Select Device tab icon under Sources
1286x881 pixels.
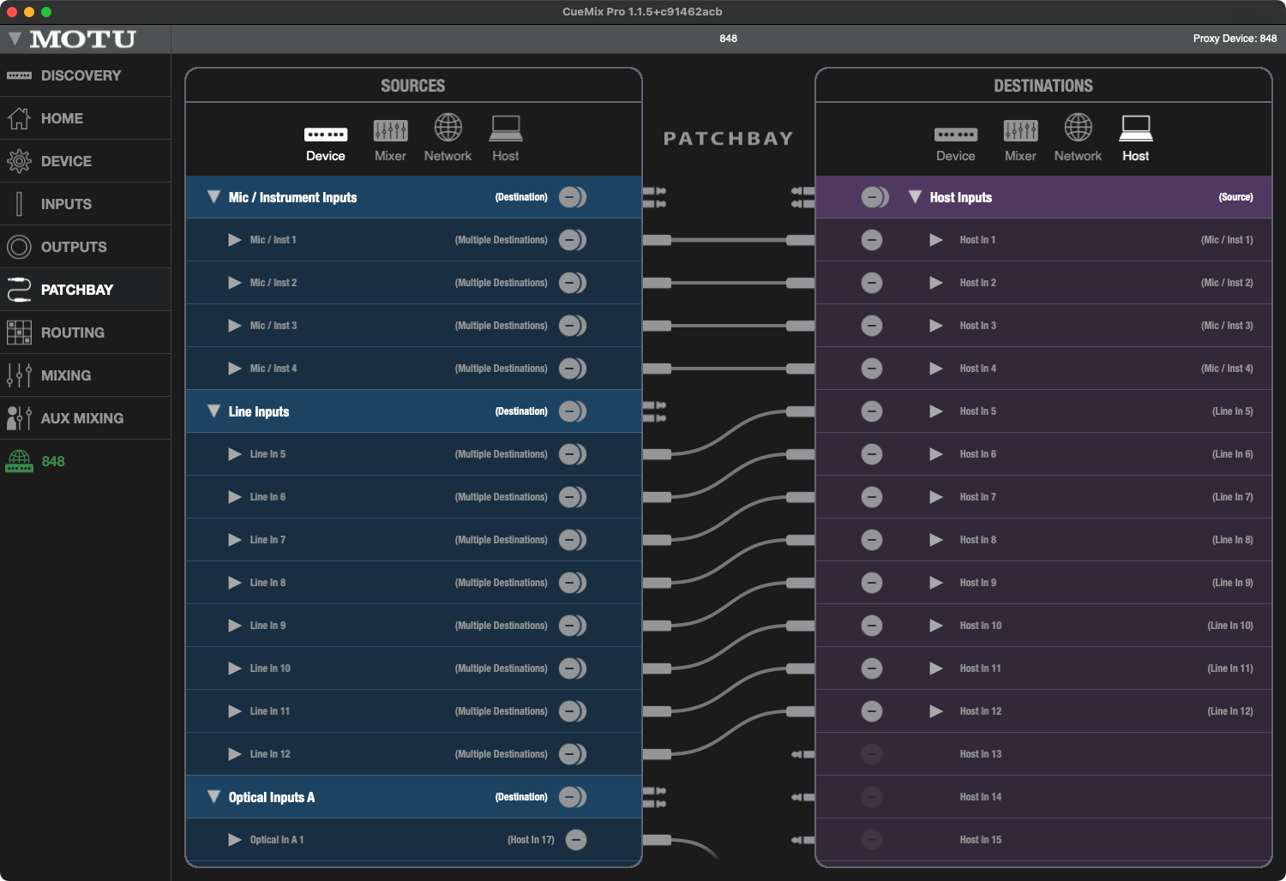(x=326, y=135)
